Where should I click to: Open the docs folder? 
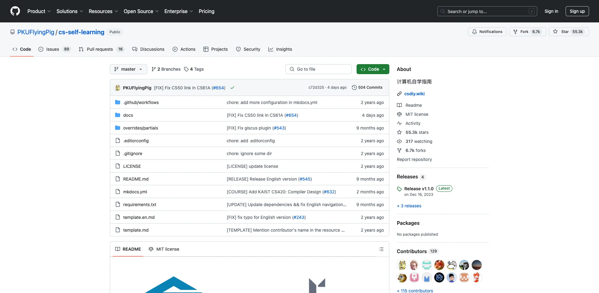(x=128, y=115)
